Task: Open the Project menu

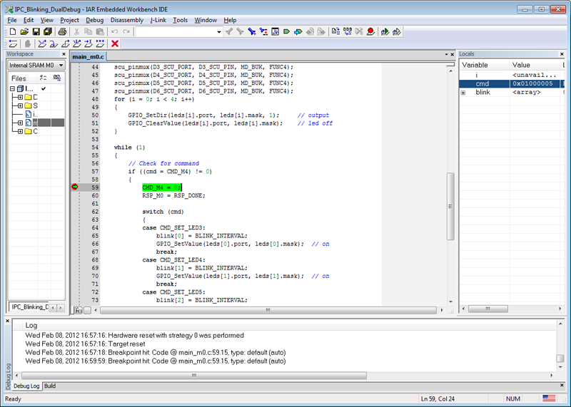Action: point(69,20)
